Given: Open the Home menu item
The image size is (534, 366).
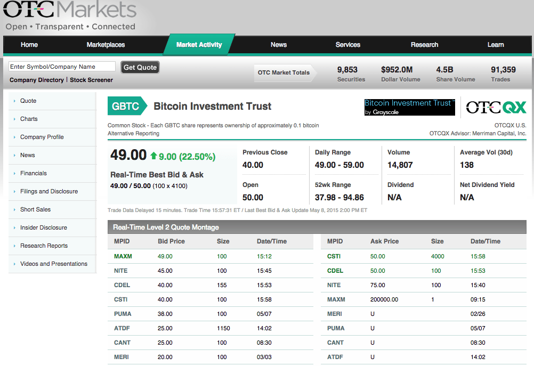Looking at the screenshot, I should coord(29,45).
